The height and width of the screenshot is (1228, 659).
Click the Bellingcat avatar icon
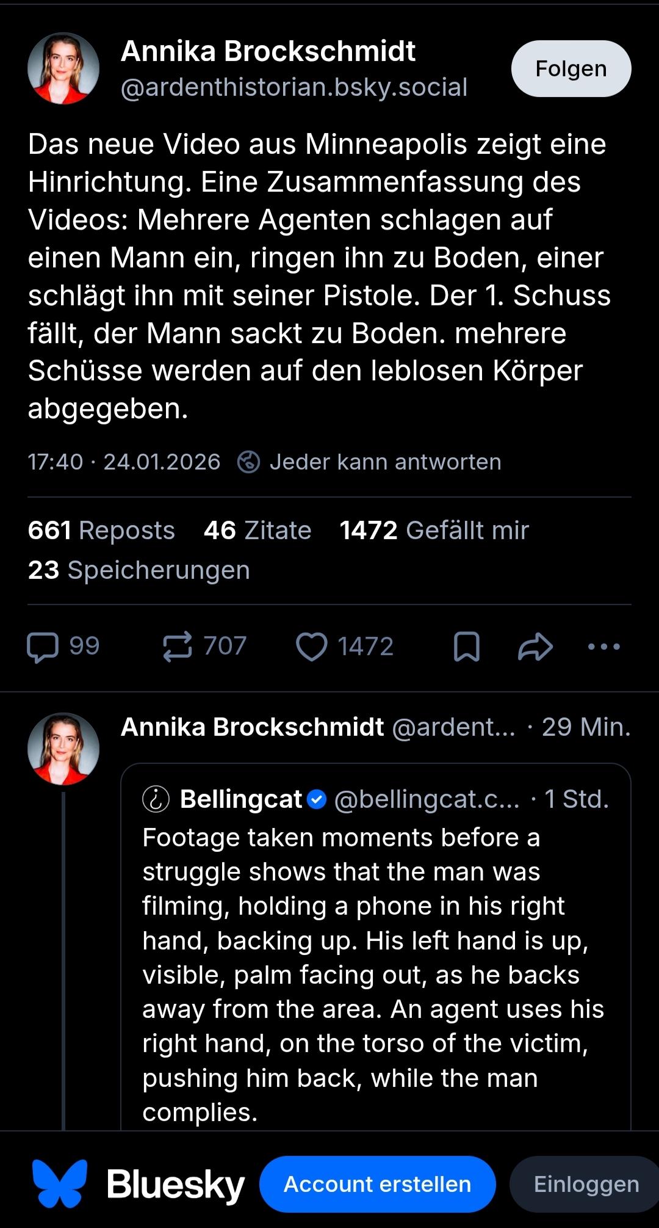coord(156,799)
